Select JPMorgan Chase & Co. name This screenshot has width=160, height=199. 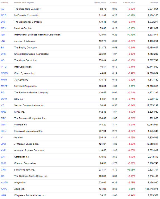[x=26, y=144]
